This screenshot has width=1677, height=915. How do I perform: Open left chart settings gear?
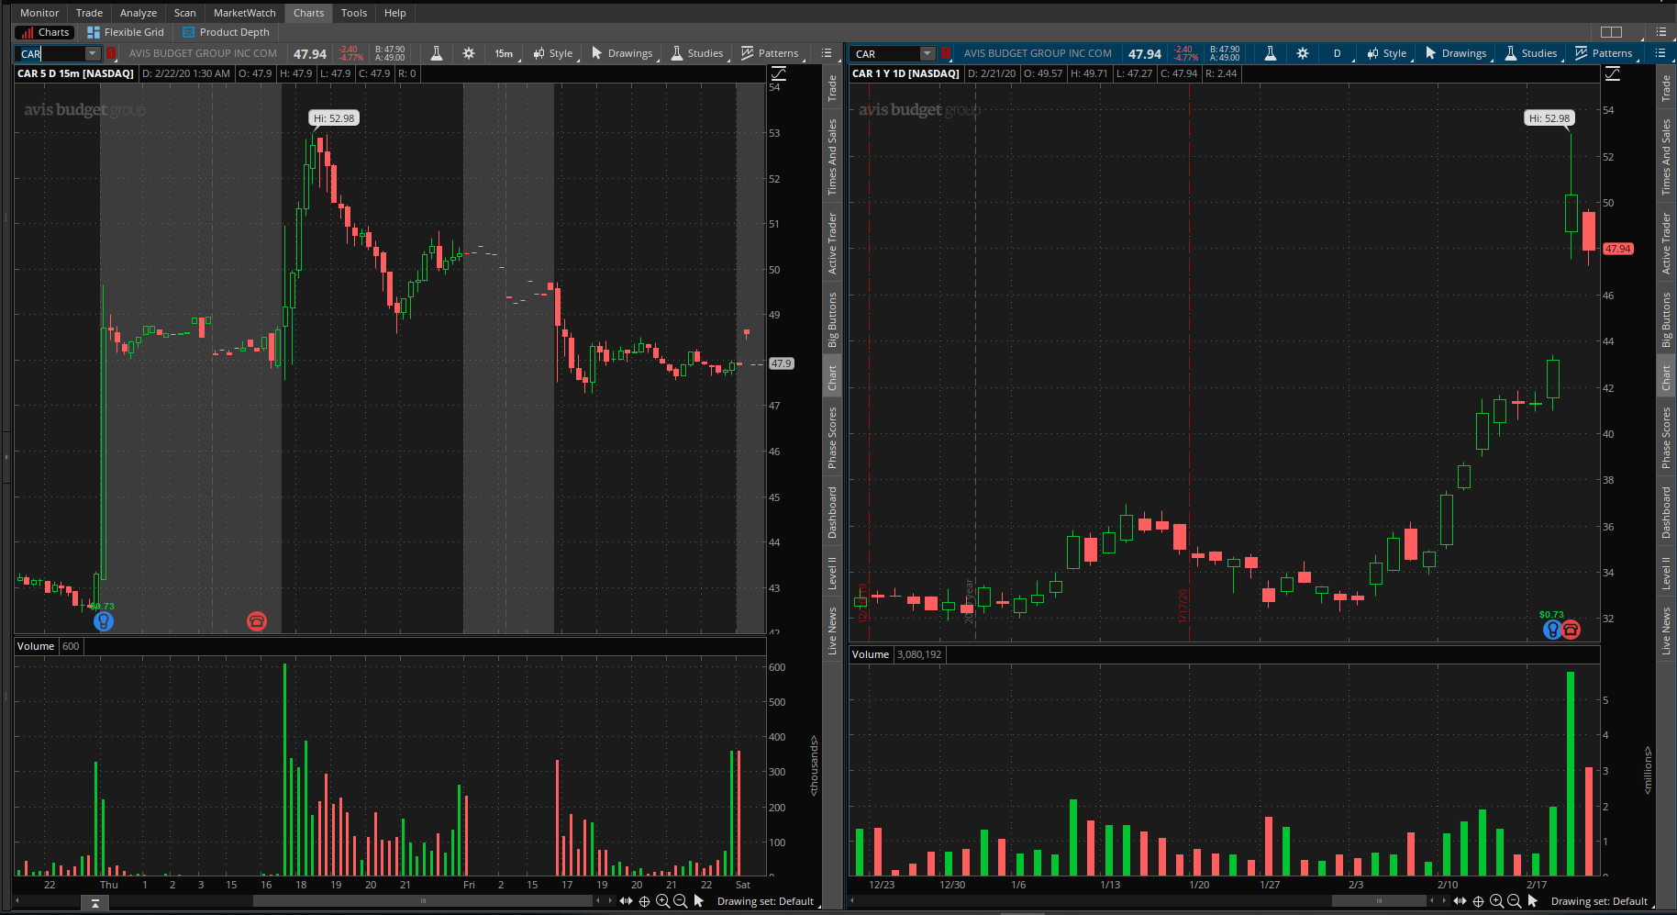click(469, 53)
